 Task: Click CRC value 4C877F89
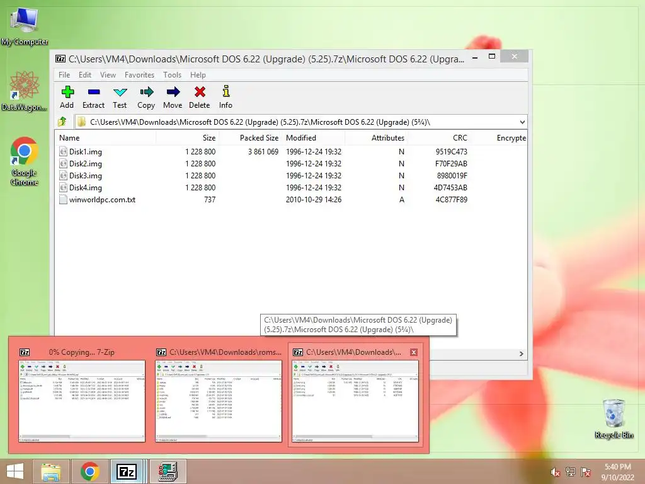point(451,200)
